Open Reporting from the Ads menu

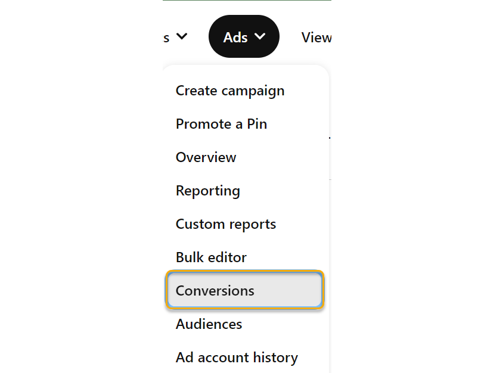207,191
